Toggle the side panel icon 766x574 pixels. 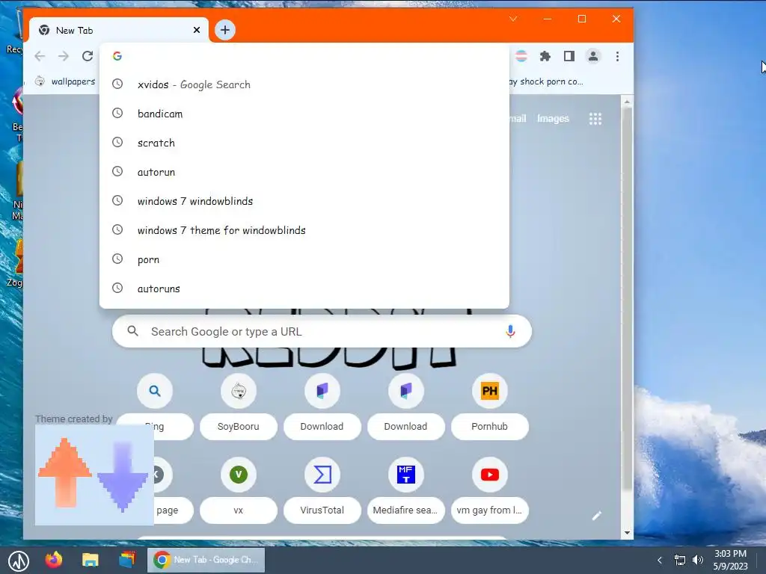(x=569, y=56)
